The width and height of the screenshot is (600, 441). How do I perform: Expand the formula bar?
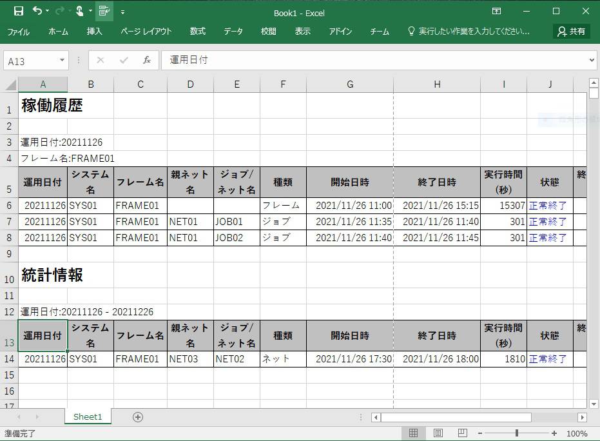tap(592, 60)
